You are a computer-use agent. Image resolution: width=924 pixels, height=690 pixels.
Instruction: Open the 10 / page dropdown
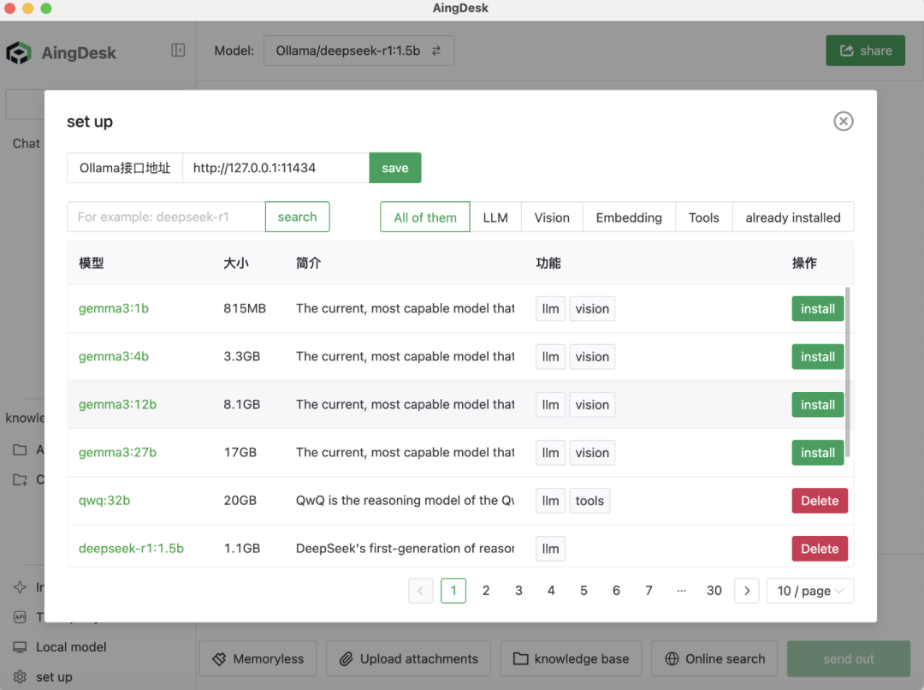pos(810,591)
